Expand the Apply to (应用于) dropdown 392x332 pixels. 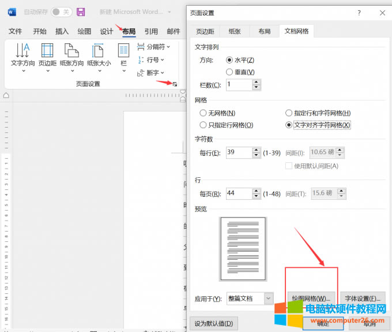coord(268,299)
